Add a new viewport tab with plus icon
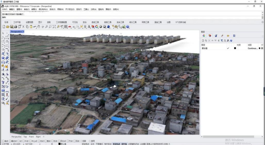 [x=44, y=137]
